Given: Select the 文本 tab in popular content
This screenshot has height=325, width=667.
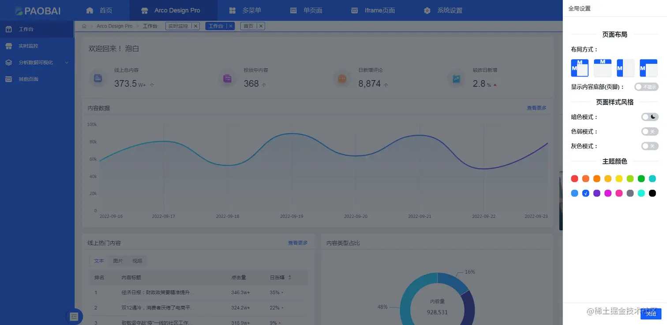Looking at the screenshot, I should click(x=99, y=261).
